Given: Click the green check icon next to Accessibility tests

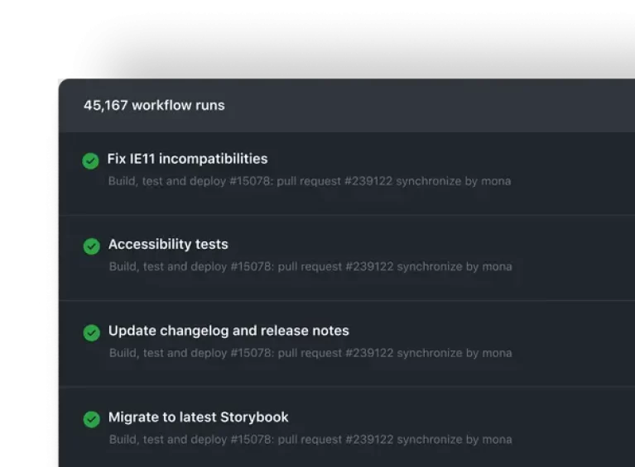Looking at the screenshot, I should tap(92, 246).
